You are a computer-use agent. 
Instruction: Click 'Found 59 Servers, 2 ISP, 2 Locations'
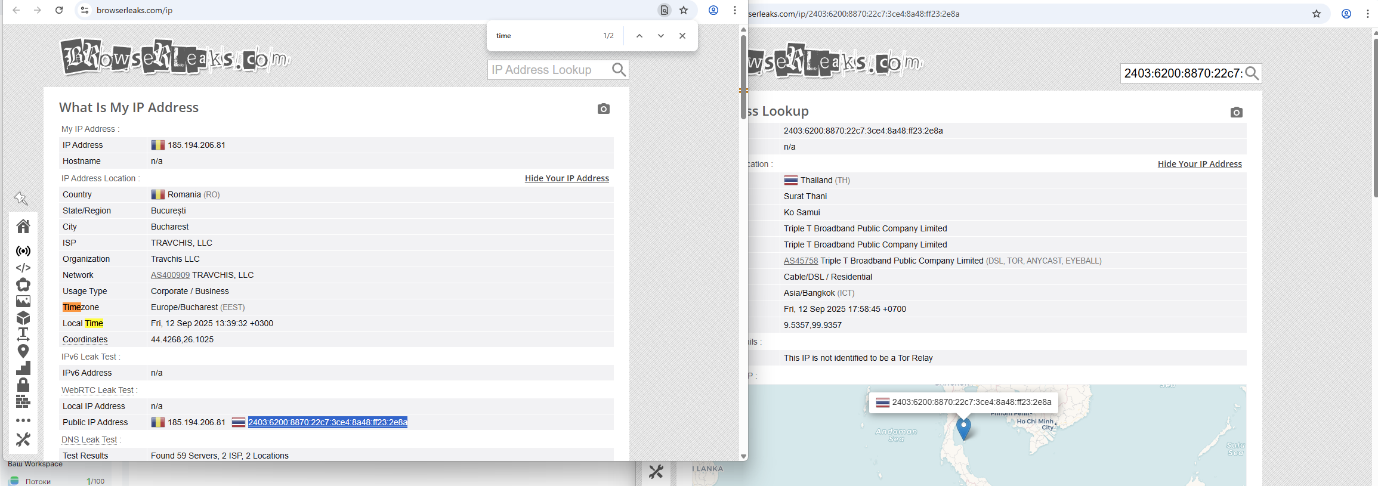(220, 456)
